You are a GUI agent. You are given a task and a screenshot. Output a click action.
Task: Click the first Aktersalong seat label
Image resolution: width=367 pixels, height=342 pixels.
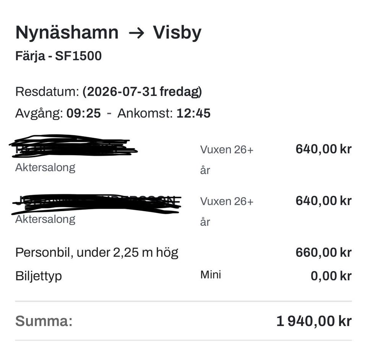pos(45,168)
